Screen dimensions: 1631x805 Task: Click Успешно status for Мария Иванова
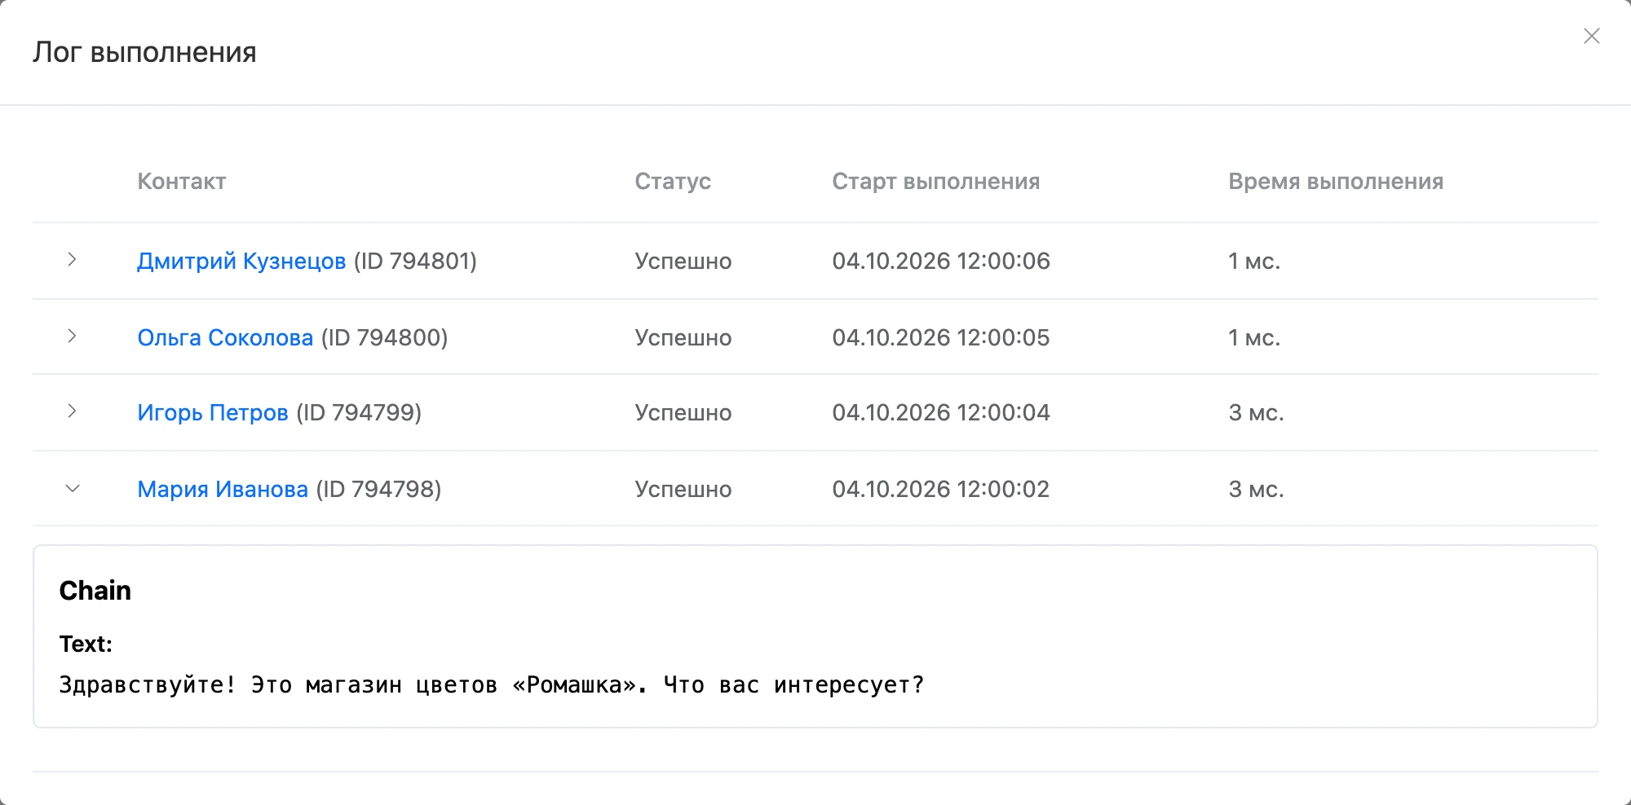click(683, 490)
